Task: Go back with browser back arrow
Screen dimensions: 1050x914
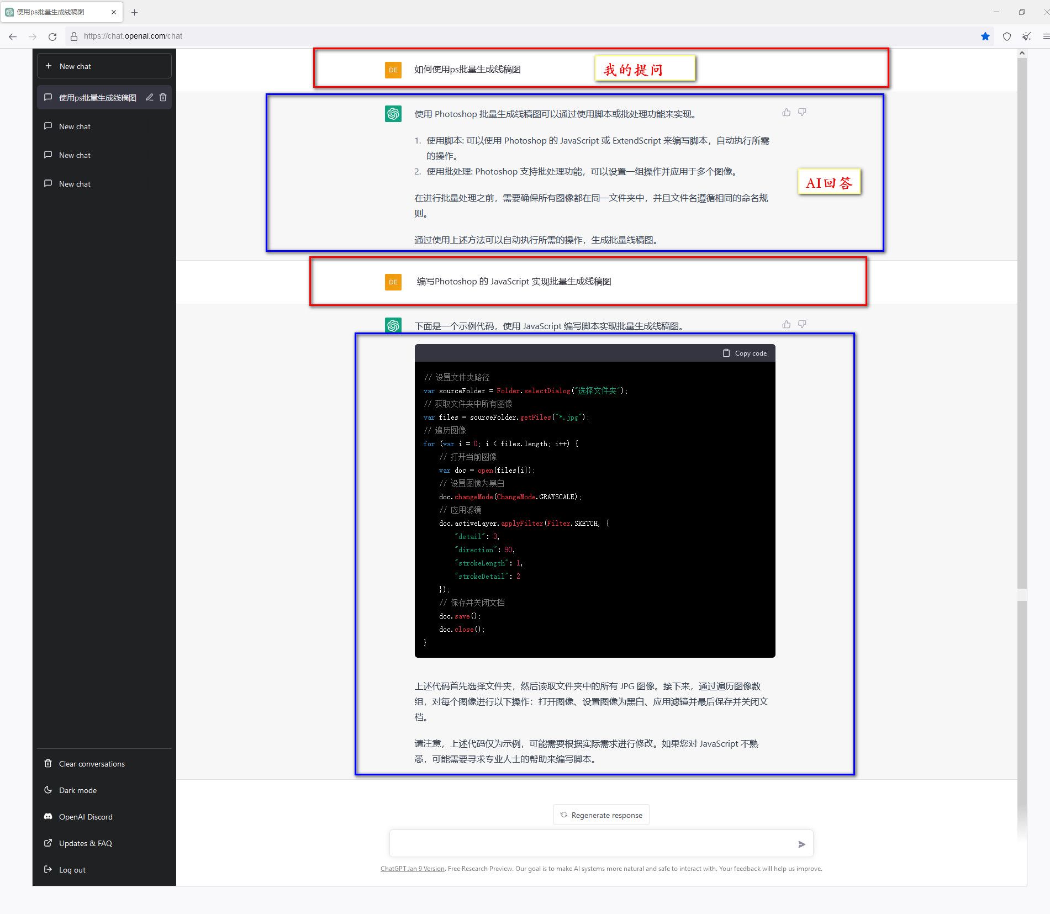Action: (x=13, y=36)
